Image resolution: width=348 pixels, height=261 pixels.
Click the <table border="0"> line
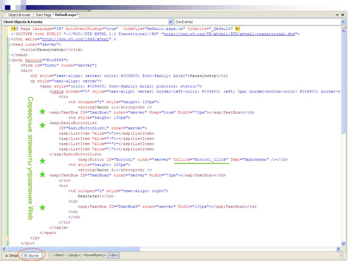(x=195, y=92)
